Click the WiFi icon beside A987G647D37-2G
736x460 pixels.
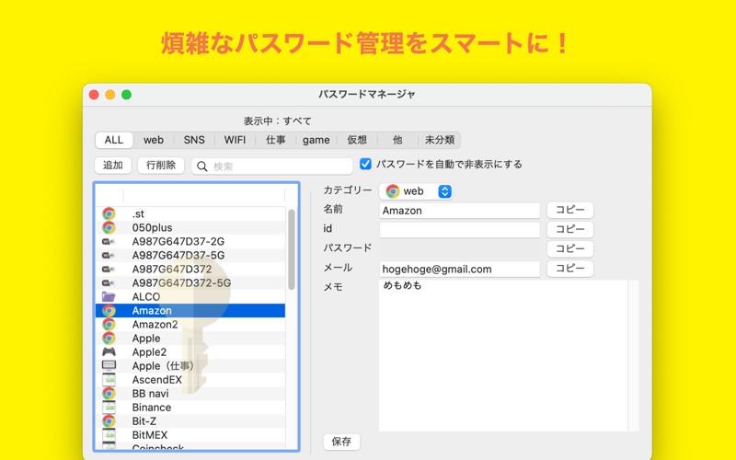tap(109, 241)
